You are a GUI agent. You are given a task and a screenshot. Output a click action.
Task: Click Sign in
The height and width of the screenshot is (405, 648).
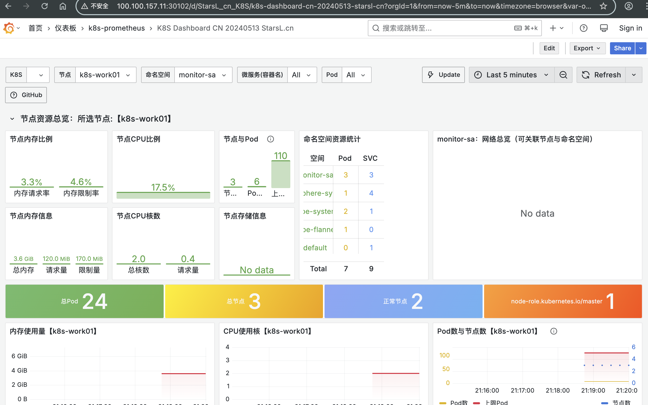[630, 28]
